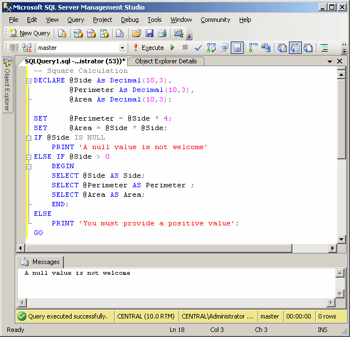Click the editor scroll down arrow
This screenshot has width=350, height=337.
pos(341,239)
